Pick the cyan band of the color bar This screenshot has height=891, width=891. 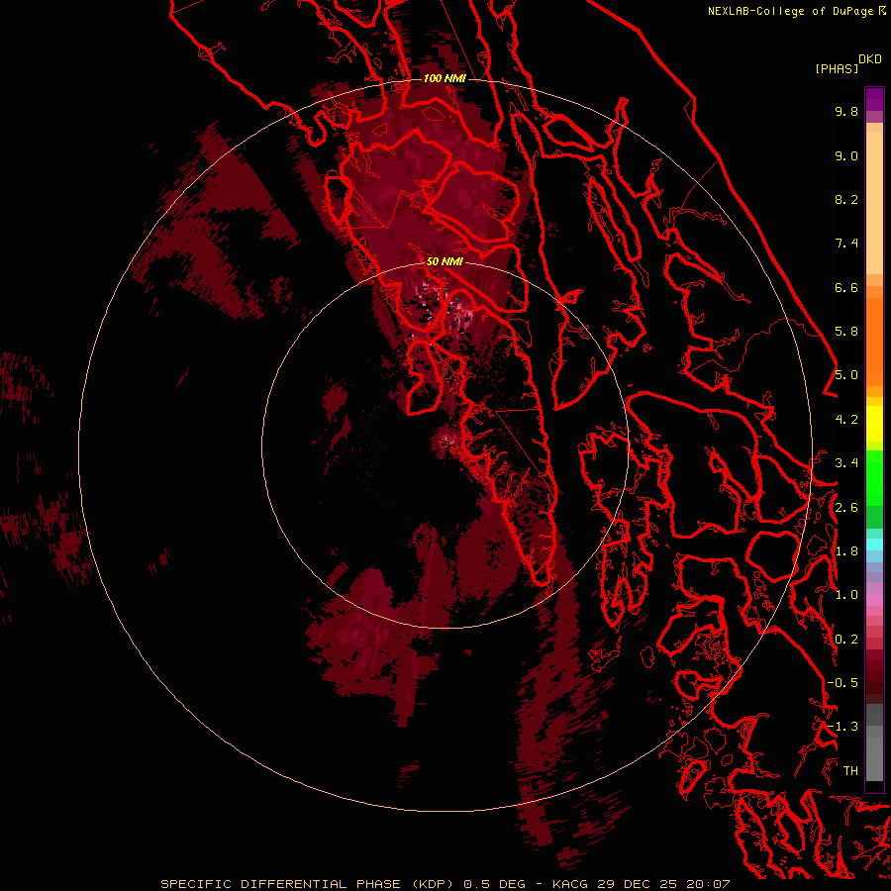[x=874, y=544]
